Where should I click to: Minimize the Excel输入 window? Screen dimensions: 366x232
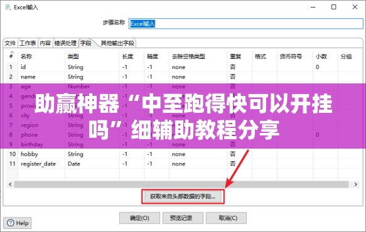(x=313, y=7)
